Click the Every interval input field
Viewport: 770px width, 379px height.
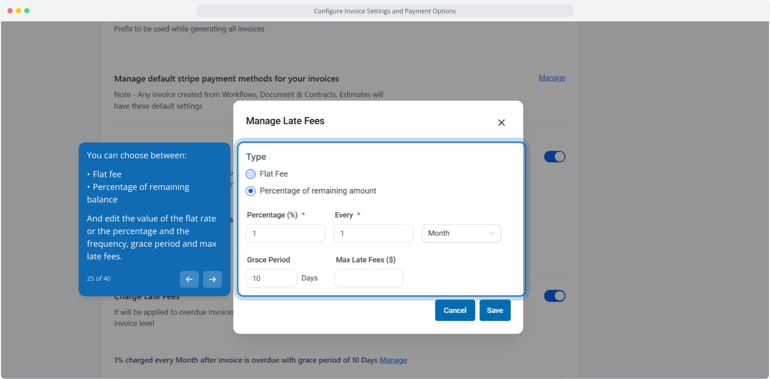(x=373, y=233)
